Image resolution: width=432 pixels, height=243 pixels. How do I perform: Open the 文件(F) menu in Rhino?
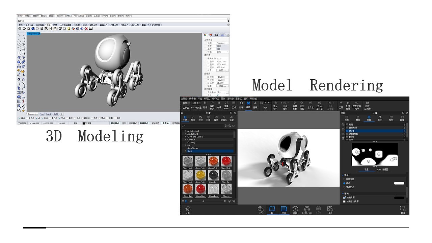tap(20, 16)
